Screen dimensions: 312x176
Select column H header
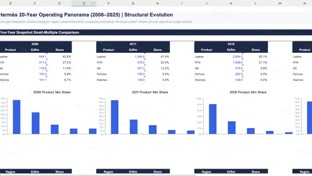coord(157,3)
